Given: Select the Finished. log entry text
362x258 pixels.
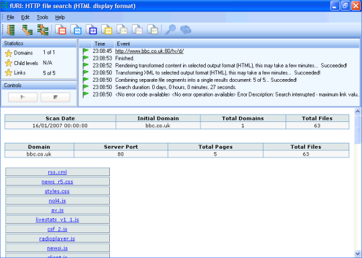Looking at the screenshot, I should 125,58.
